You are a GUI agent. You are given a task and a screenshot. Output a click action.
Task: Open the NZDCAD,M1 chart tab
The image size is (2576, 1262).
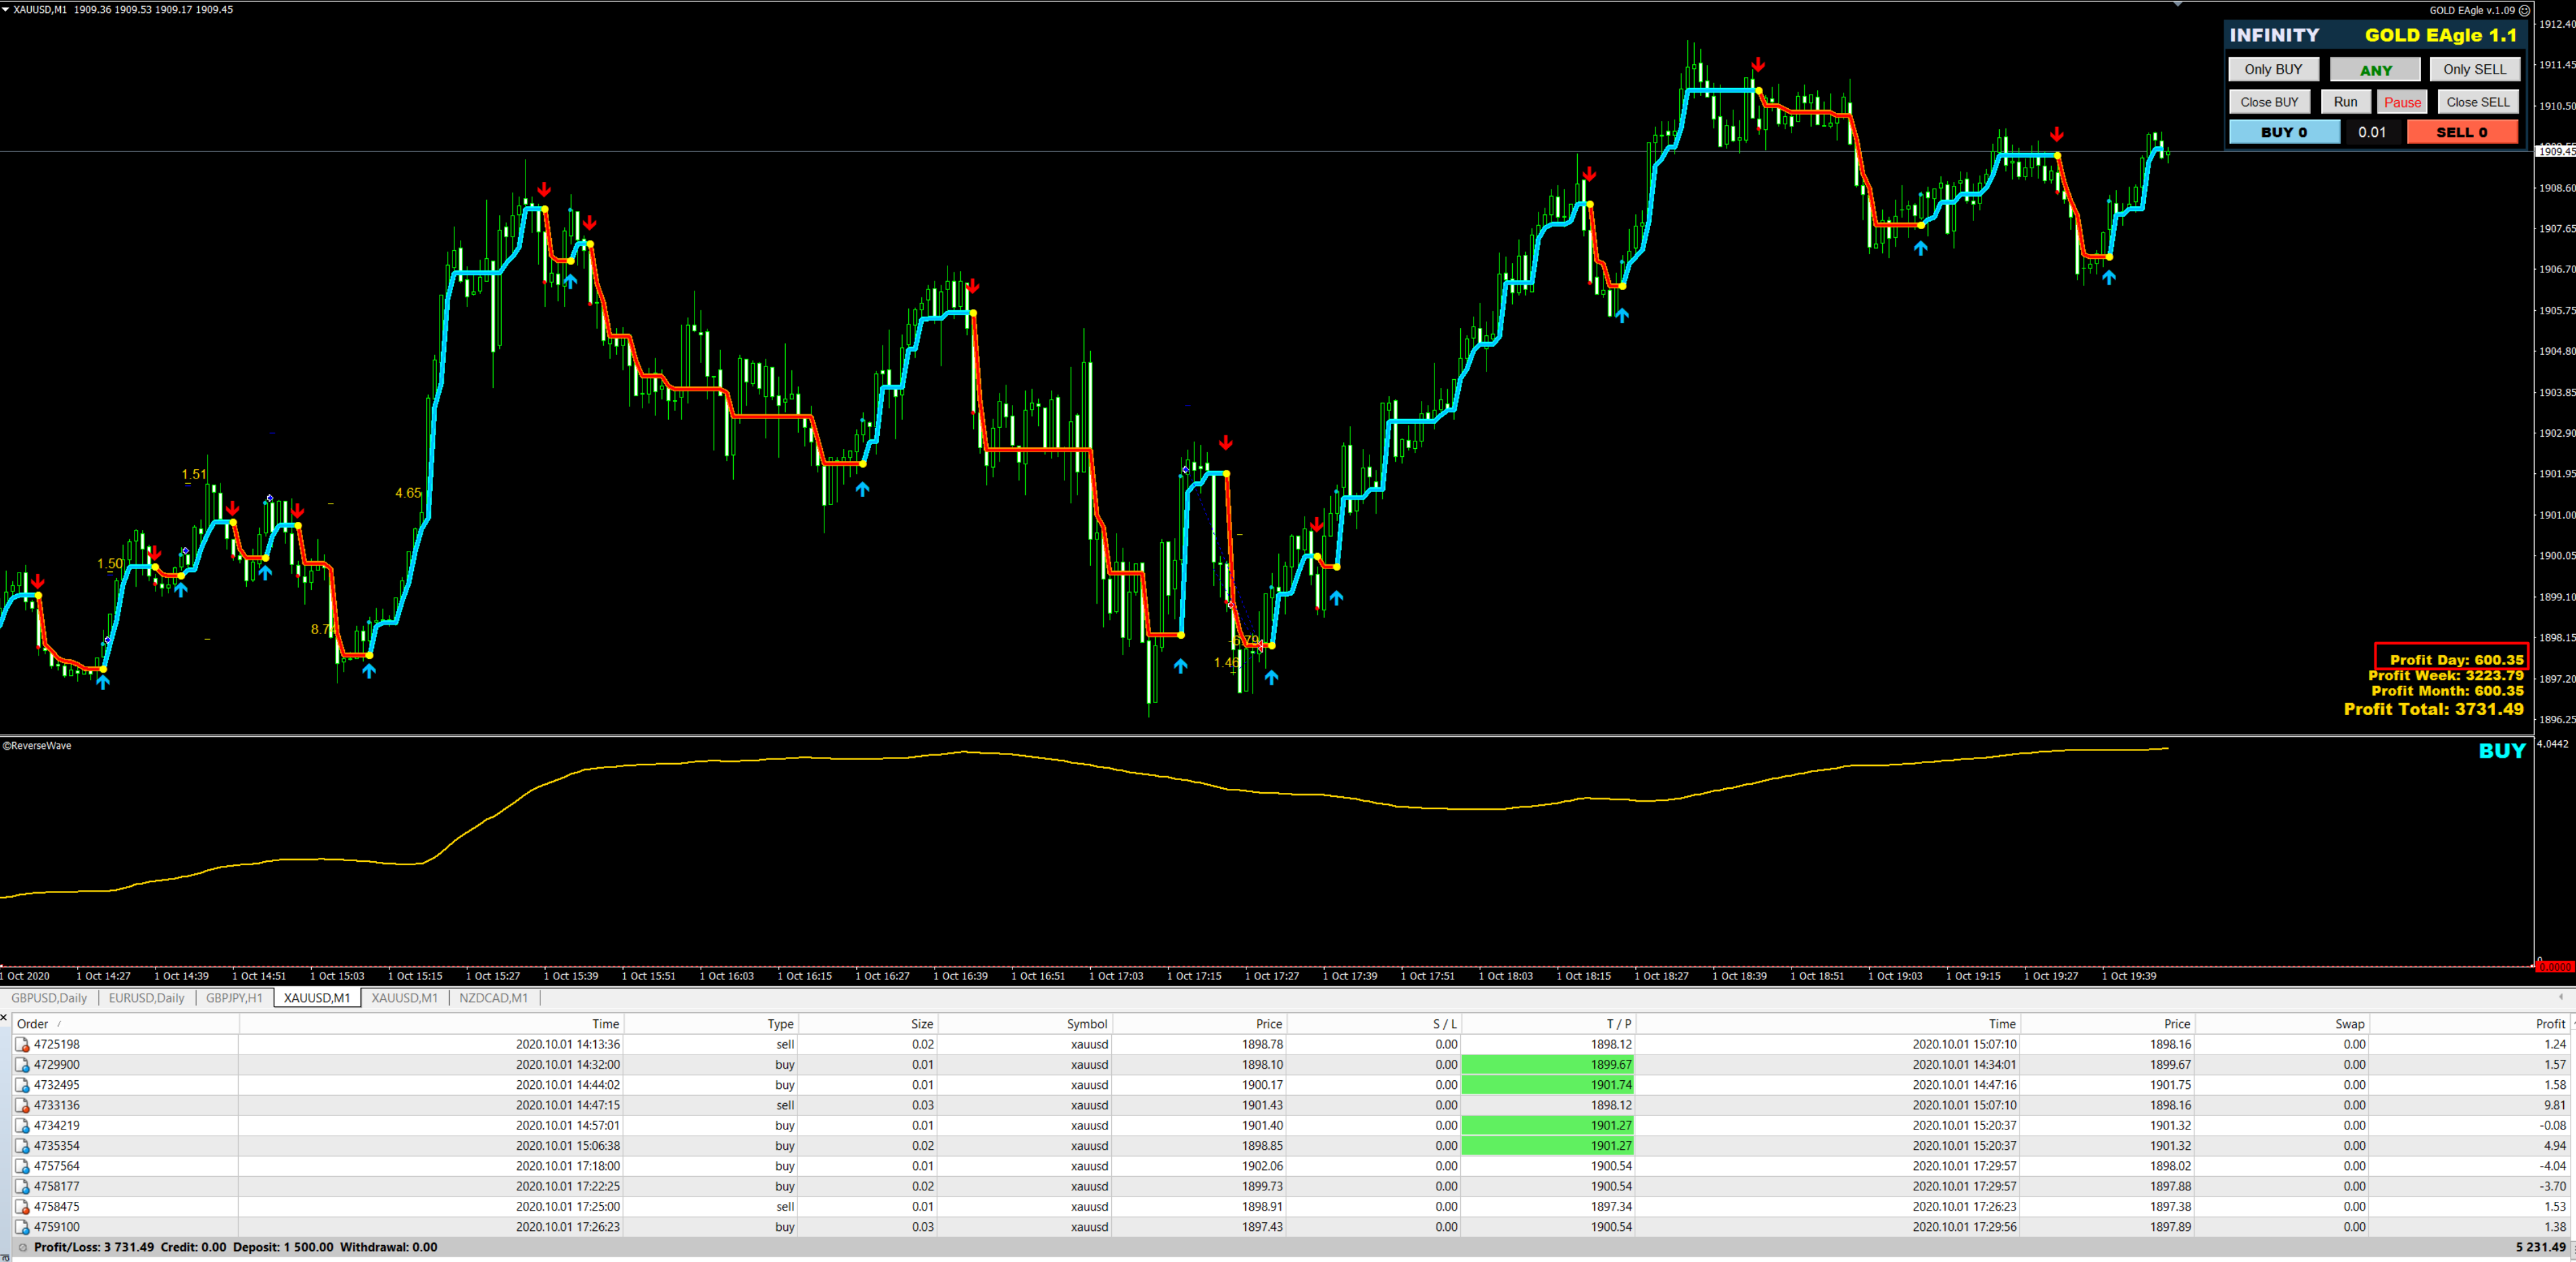point(493,997)
